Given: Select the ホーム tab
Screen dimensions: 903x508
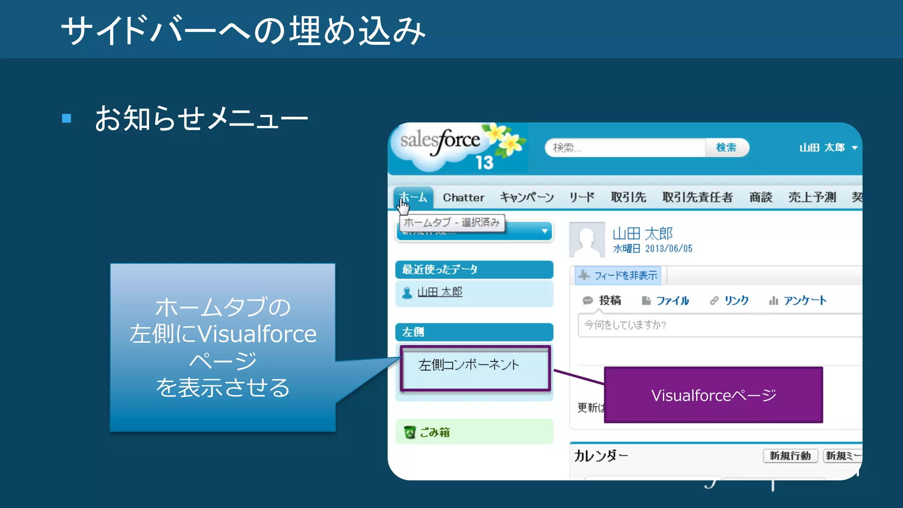Looking at the screenshot, I should (414, 198).
